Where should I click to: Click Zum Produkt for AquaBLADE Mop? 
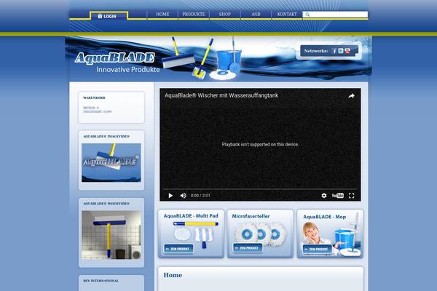click(x=317, y=249)
